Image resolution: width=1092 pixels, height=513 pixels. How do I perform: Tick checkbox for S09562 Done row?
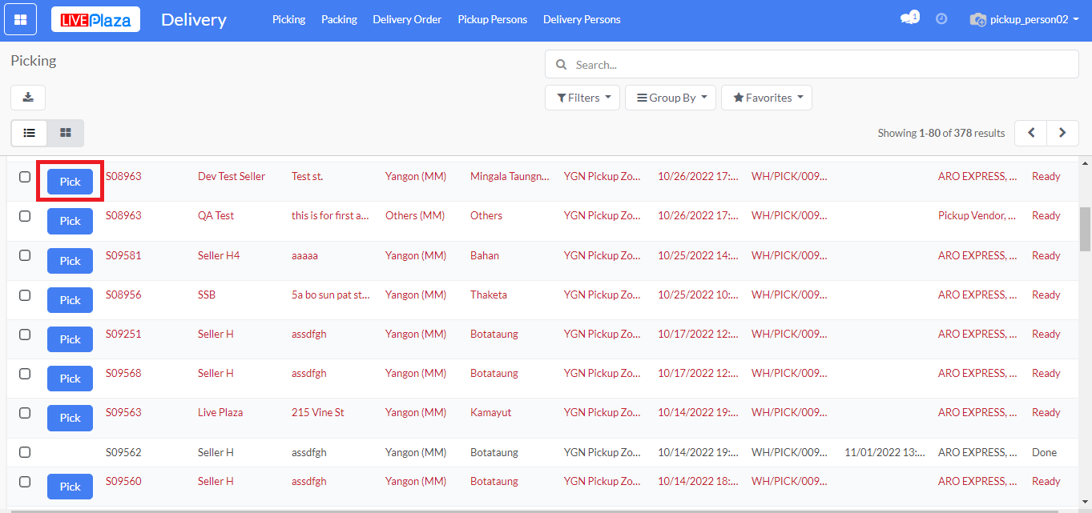tap(25, 452)
